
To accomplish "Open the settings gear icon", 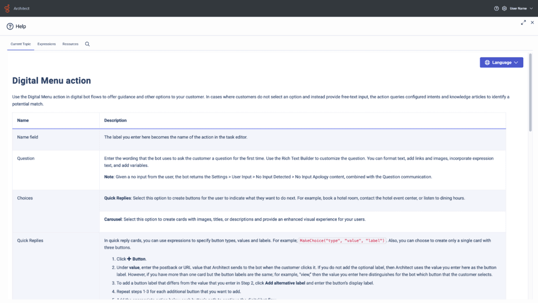I will point(504,8).
